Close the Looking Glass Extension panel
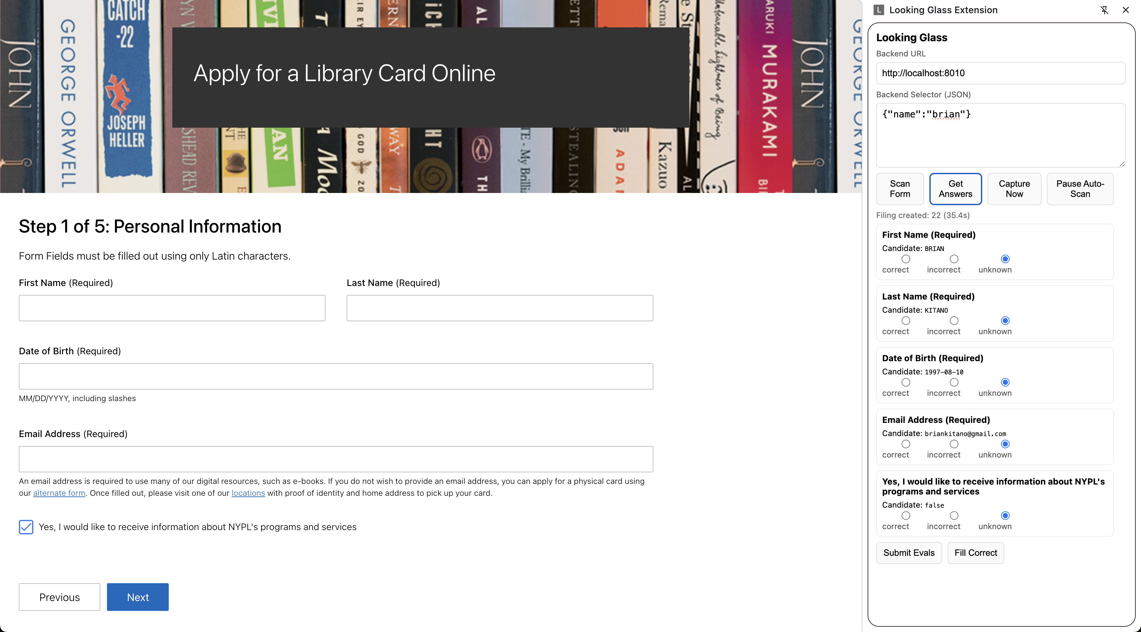1141x632 pixels. pyautogui.click(x=1125, y=10)
